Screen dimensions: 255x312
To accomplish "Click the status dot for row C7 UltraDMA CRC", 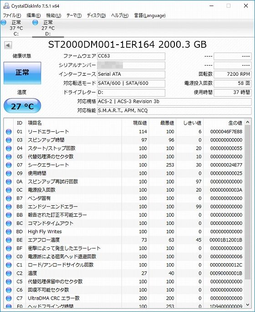I will pos(9,298).
